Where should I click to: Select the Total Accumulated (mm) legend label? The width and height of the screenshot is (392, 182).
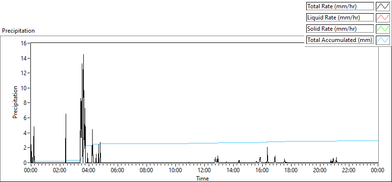pyautogui.click(x=340, y=40)
